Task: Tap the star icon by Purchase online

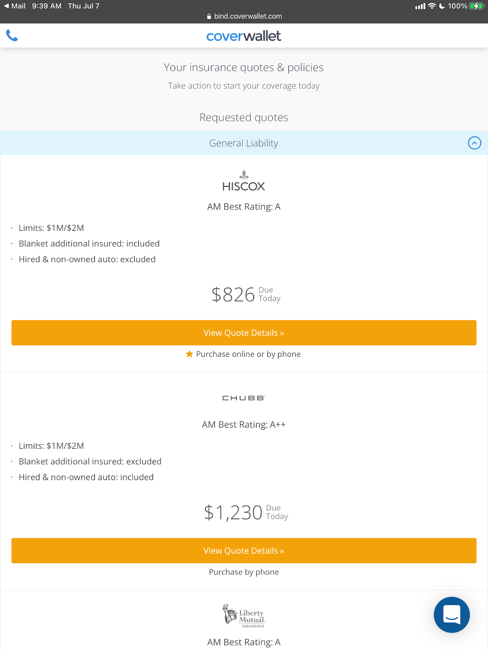Action: 190,354
